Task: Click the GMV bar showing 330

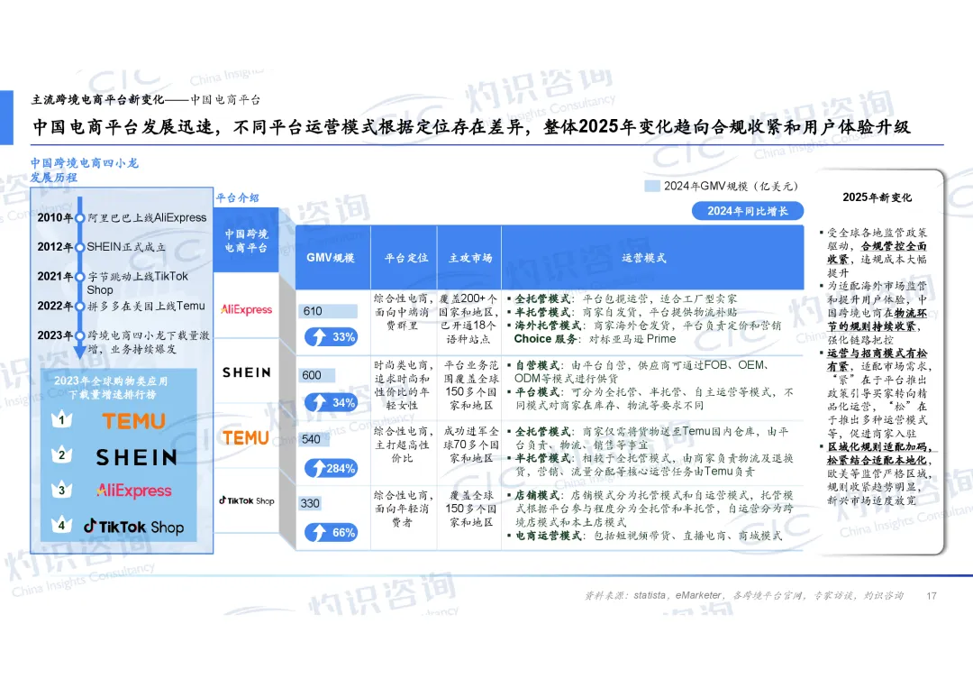Action: click(x=310, y=503)
